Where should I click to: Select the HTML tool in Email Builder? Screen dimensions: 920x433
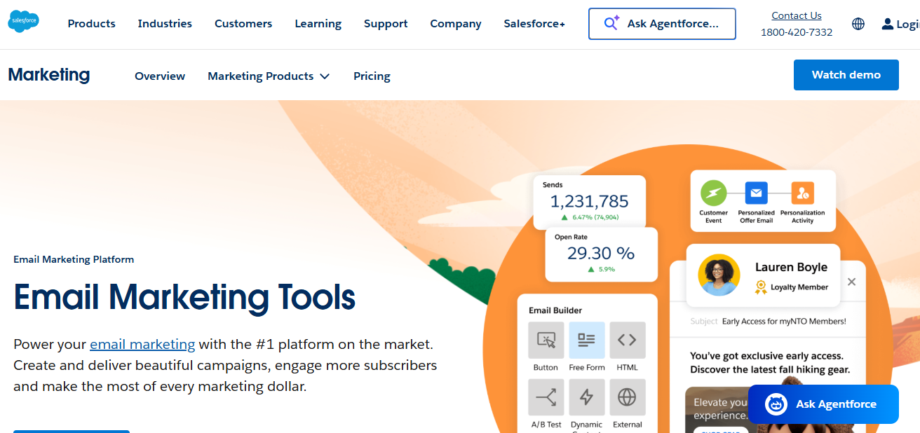[627, 340]
